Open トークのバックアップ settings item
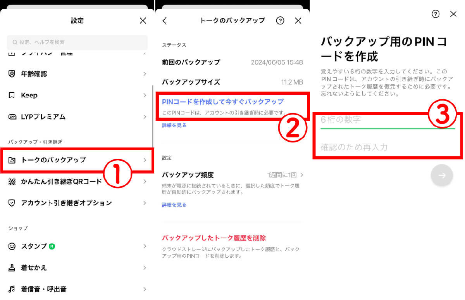This screenshot has width=465, height=300. [77, 160]
